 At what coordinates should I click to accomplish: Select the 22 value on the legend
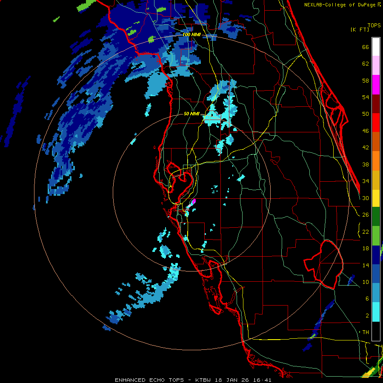[x=366, y=232]
